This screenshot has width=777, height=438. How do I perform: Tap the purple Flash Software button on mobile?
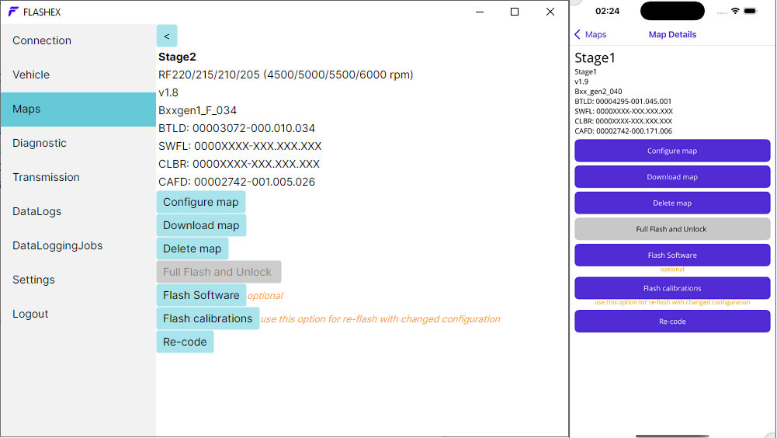[x=672, y=255]
